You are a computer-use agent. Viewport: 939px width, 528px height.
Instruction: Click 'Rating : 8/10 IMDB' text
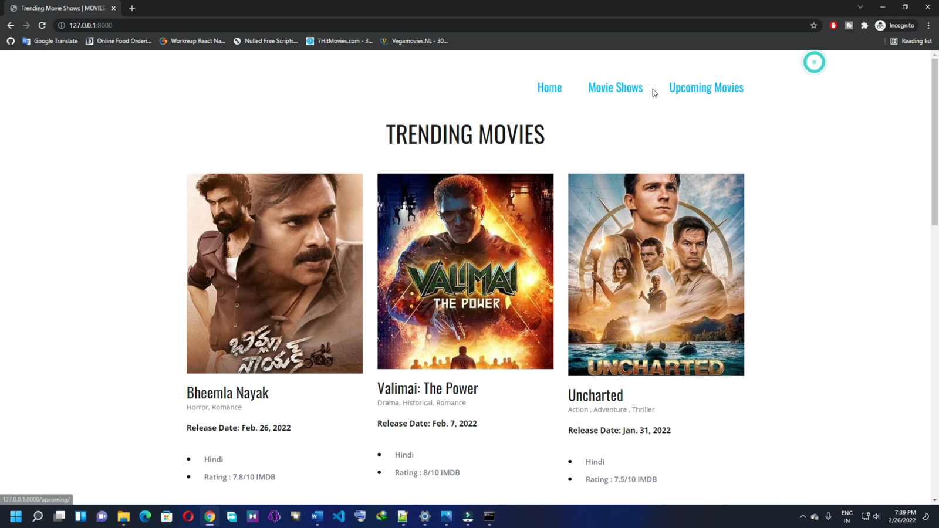click(427, 472)
